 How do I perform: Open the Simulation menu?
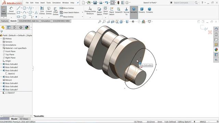click(56, 3)
